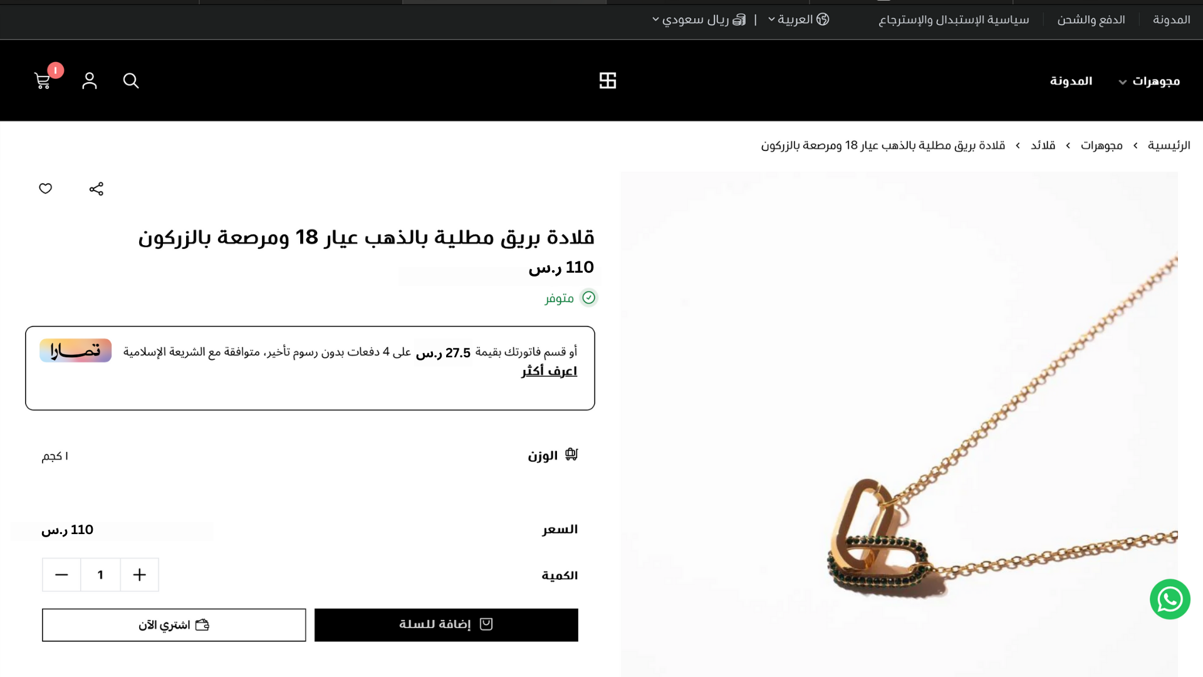Open the العربية language dropdown

click(799, 19)
